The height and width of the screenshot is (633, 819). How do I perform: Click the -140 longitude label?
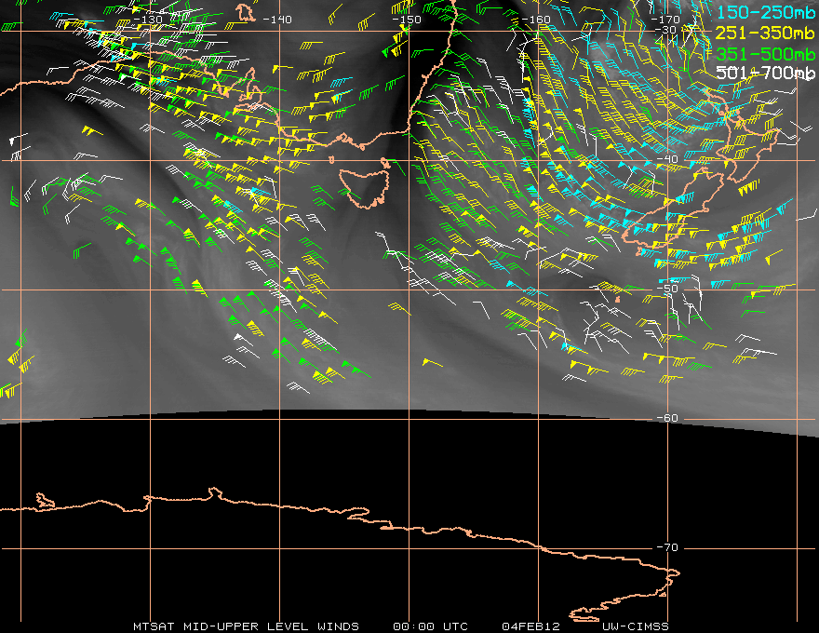pos(276,20)
